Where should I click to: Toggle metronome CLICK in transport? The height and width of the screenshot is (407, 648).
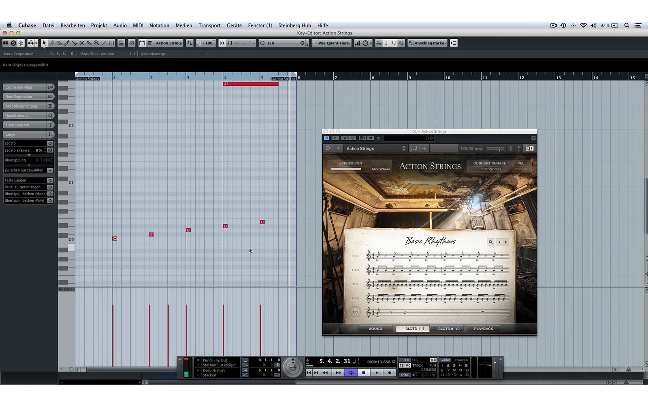click(x=405, y=360)
